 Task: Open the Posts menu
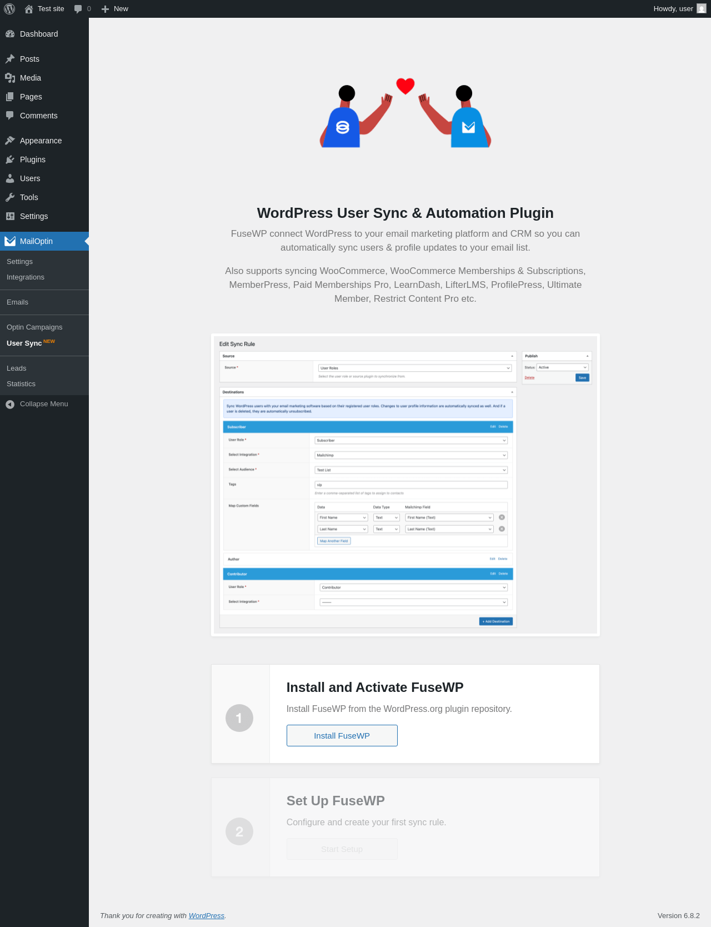pyautogui.click(x=44, y=59)
